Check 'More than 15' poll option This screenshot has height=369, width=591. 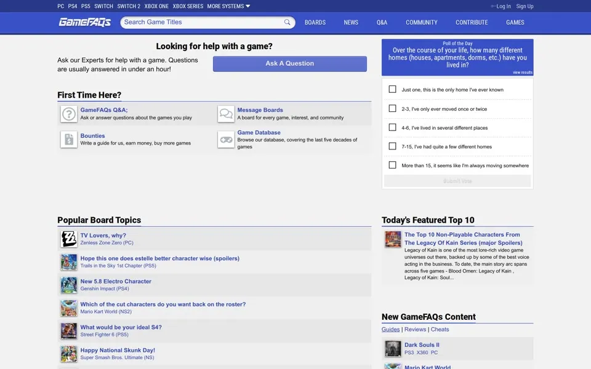tap(392, 165)
